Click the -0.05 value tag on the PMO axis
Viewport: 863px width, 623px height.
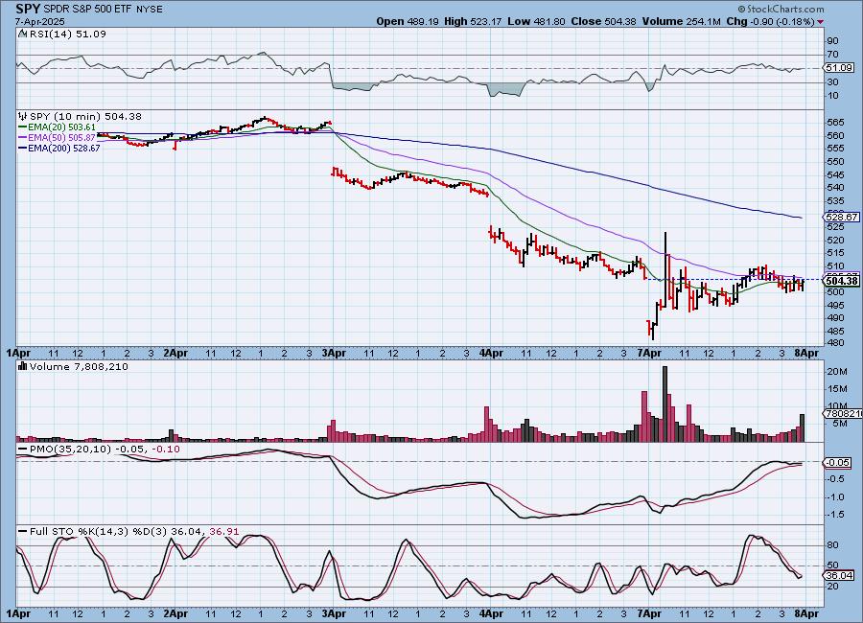pyautogui.click(x=838, y=463)
